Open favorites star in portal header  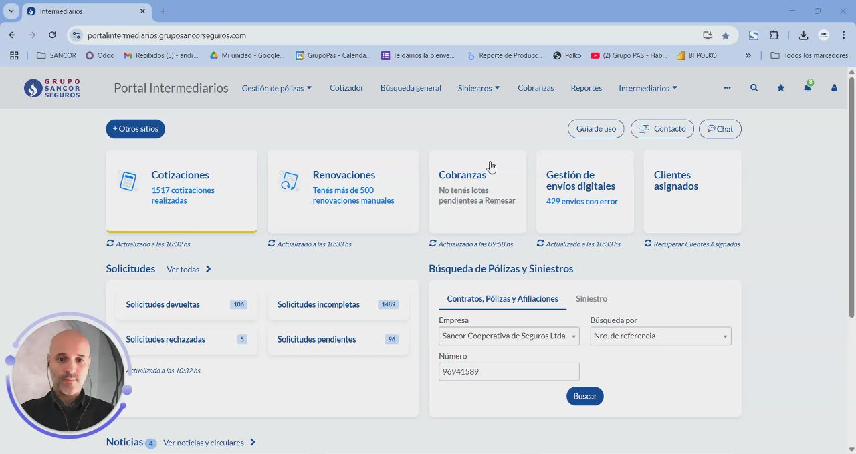[x=780, y=88]
